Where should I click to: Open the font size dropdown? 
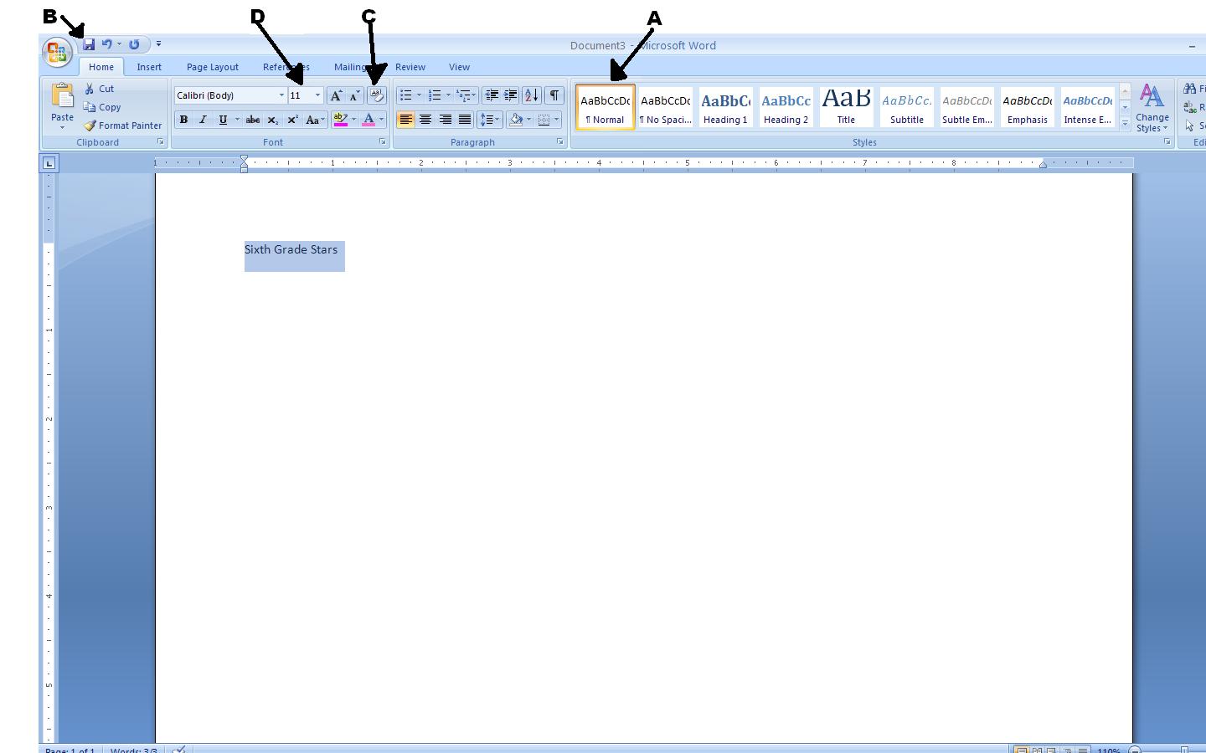tap(317, 95)
